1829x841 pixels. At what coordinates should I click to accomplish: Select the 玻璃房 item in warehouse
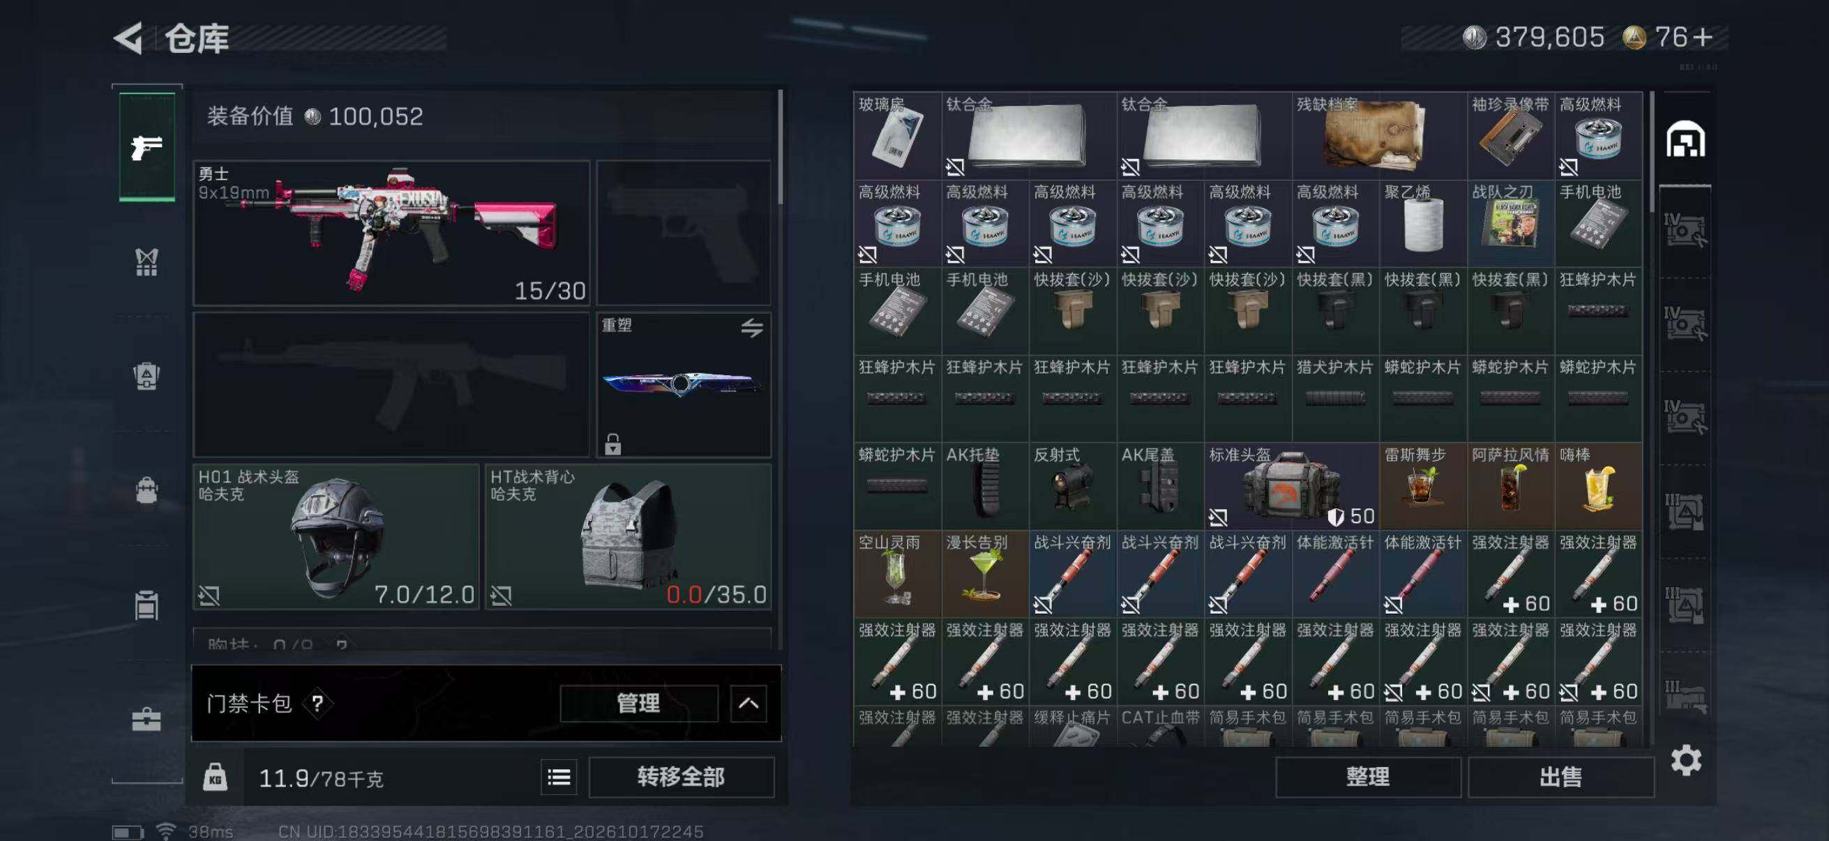[x=898, y=135]
